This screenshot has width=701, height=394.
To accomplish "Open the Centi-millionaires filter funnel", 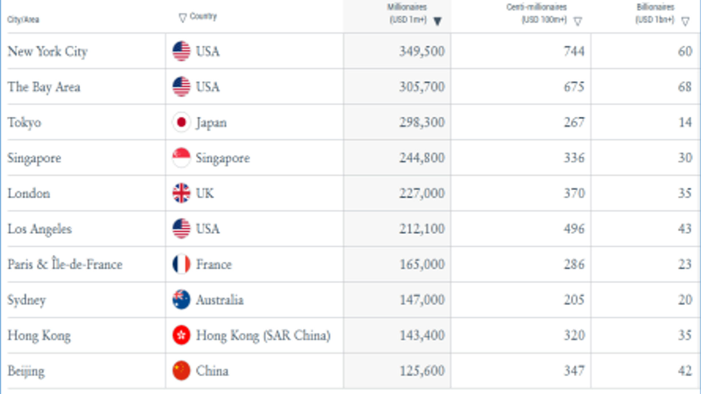I will pyautogui.click(x=578, y=21).
